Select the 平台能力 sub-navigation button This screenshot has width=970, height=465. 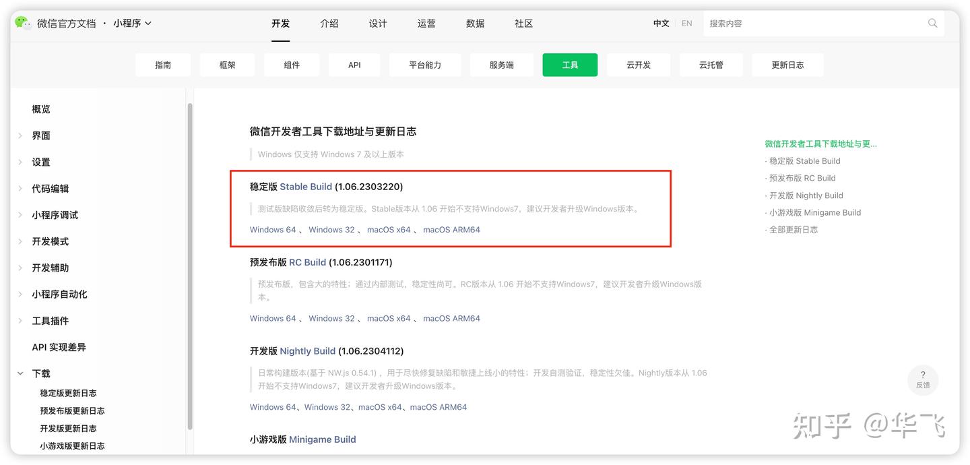point(425,65)
